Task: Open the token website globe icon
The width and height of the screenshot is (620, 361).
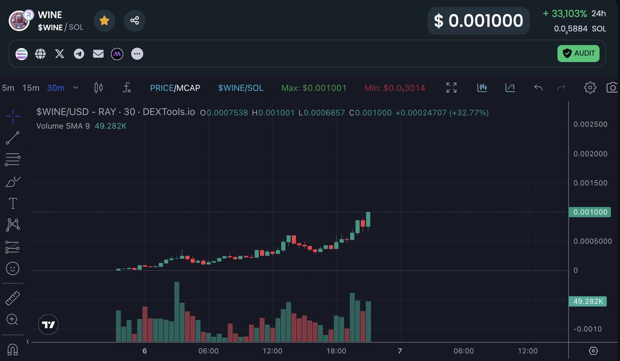Action: [40, 54]
